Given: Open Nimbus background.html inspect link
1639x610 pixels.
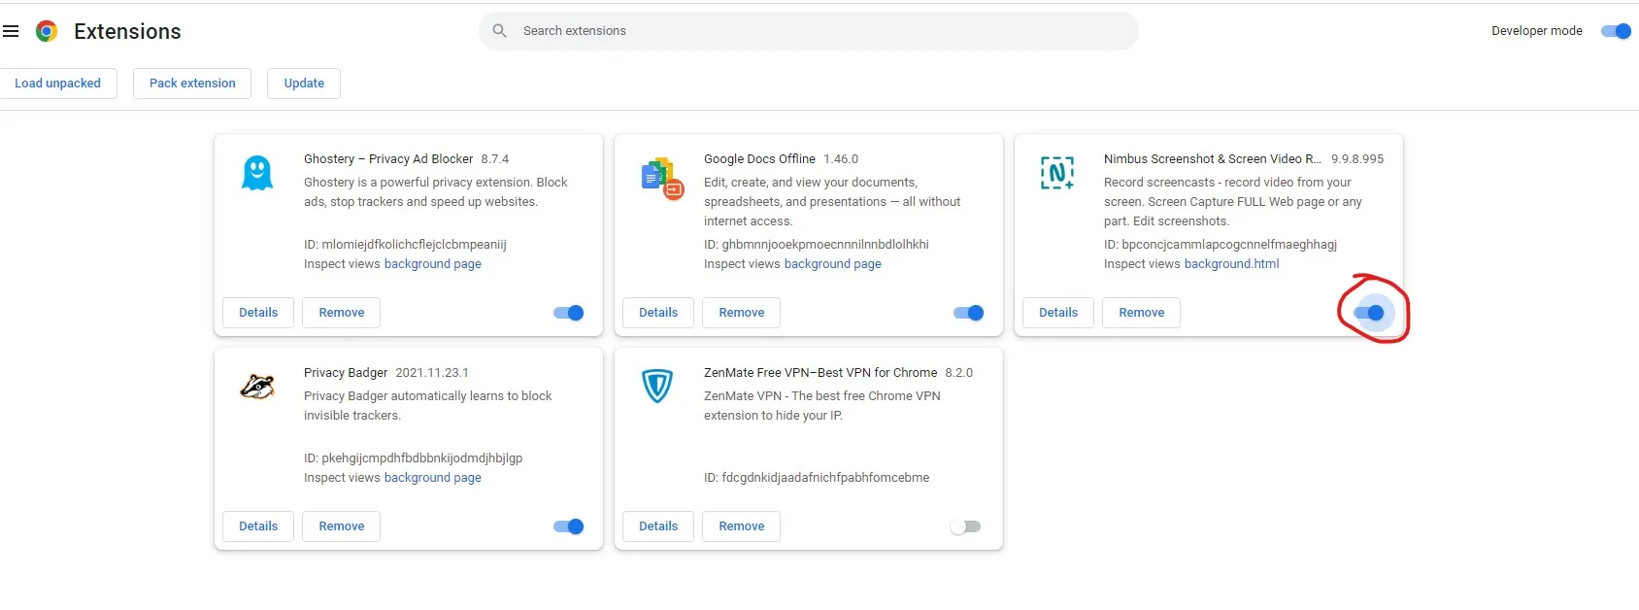Looking at the screenshot, I should [x=1231, y=264].
